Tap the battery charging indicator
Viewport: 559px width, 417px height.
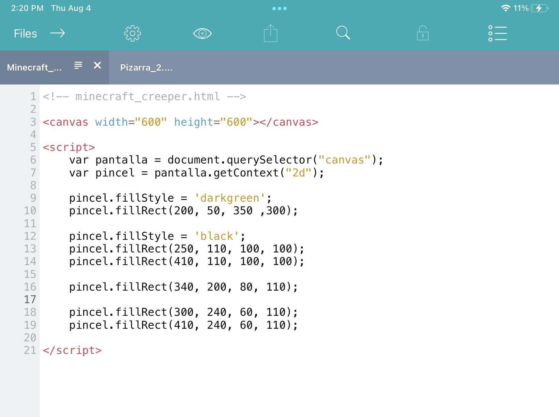coord(540,8)
